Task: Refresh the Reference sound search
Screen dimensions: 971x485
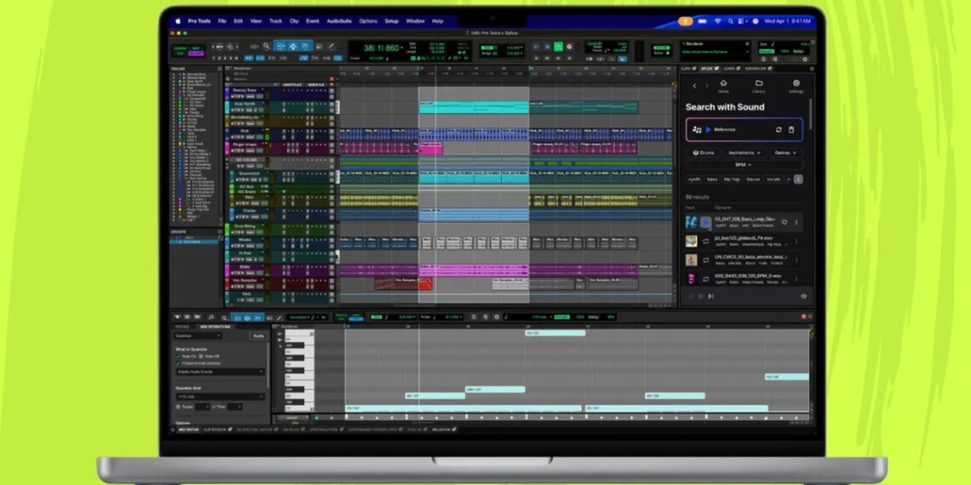Action: 778,129
